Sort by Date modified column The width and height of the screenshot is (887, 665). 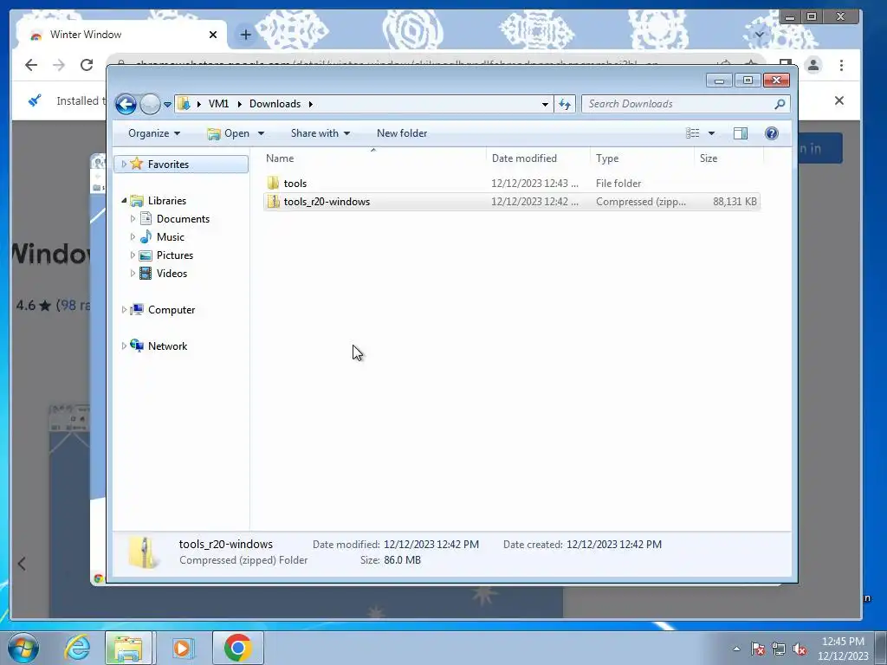538,158
